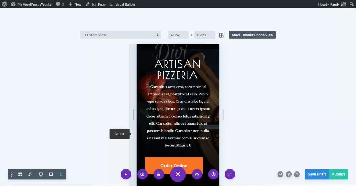356x186 pixels.
Task: View the comments bubble in admin bar
Action: pos(60,4)
